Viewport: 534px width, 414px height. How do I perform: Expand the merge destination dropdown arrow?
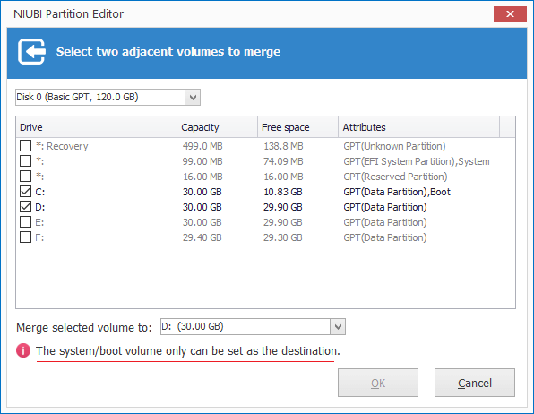click(x=338, y=327)
